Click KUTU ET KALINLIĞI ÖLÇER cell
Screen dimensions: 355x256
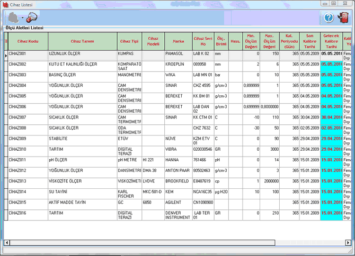pyautogui.click(x=83, y=66)
